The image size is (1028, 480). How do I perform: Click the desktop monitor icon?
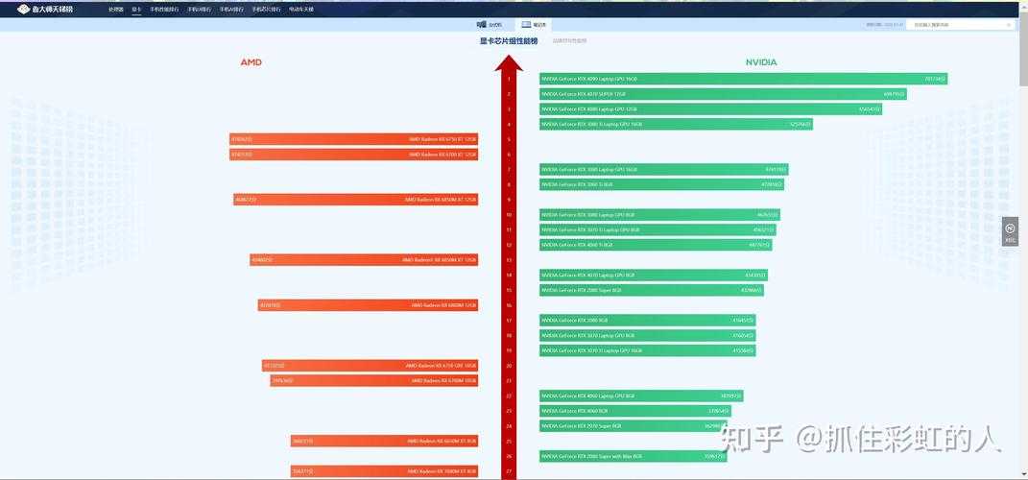click(x=482, y=25)
